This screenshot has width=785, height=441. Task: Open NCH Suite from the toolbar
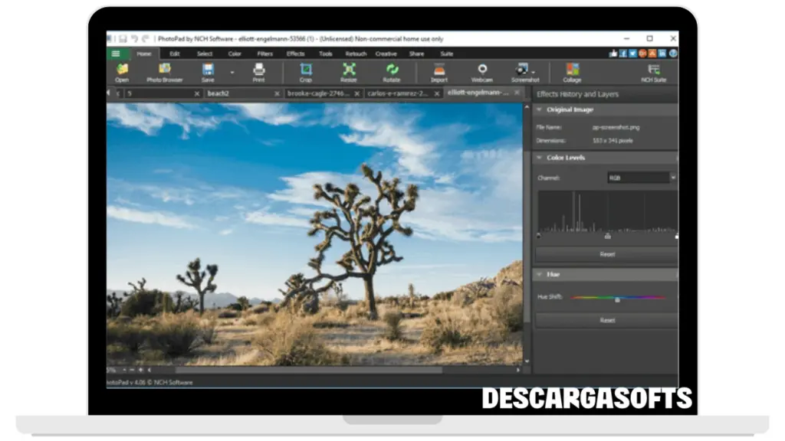654,71
